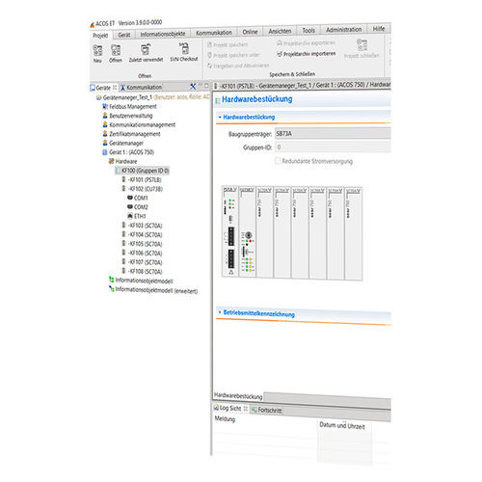
Task: Open the Informationsobjekte ribbon tab
Action: 163,34
